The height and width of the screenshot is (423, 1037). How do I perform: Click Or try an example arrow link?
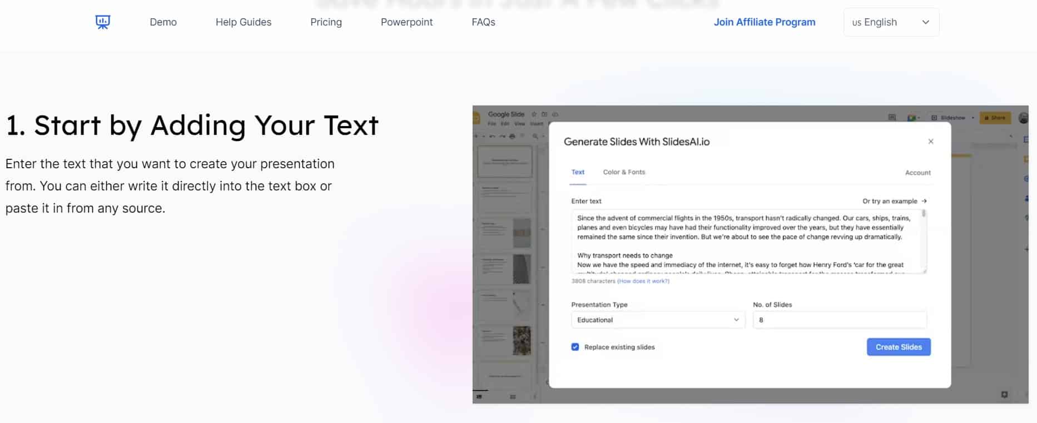[895, 201]
